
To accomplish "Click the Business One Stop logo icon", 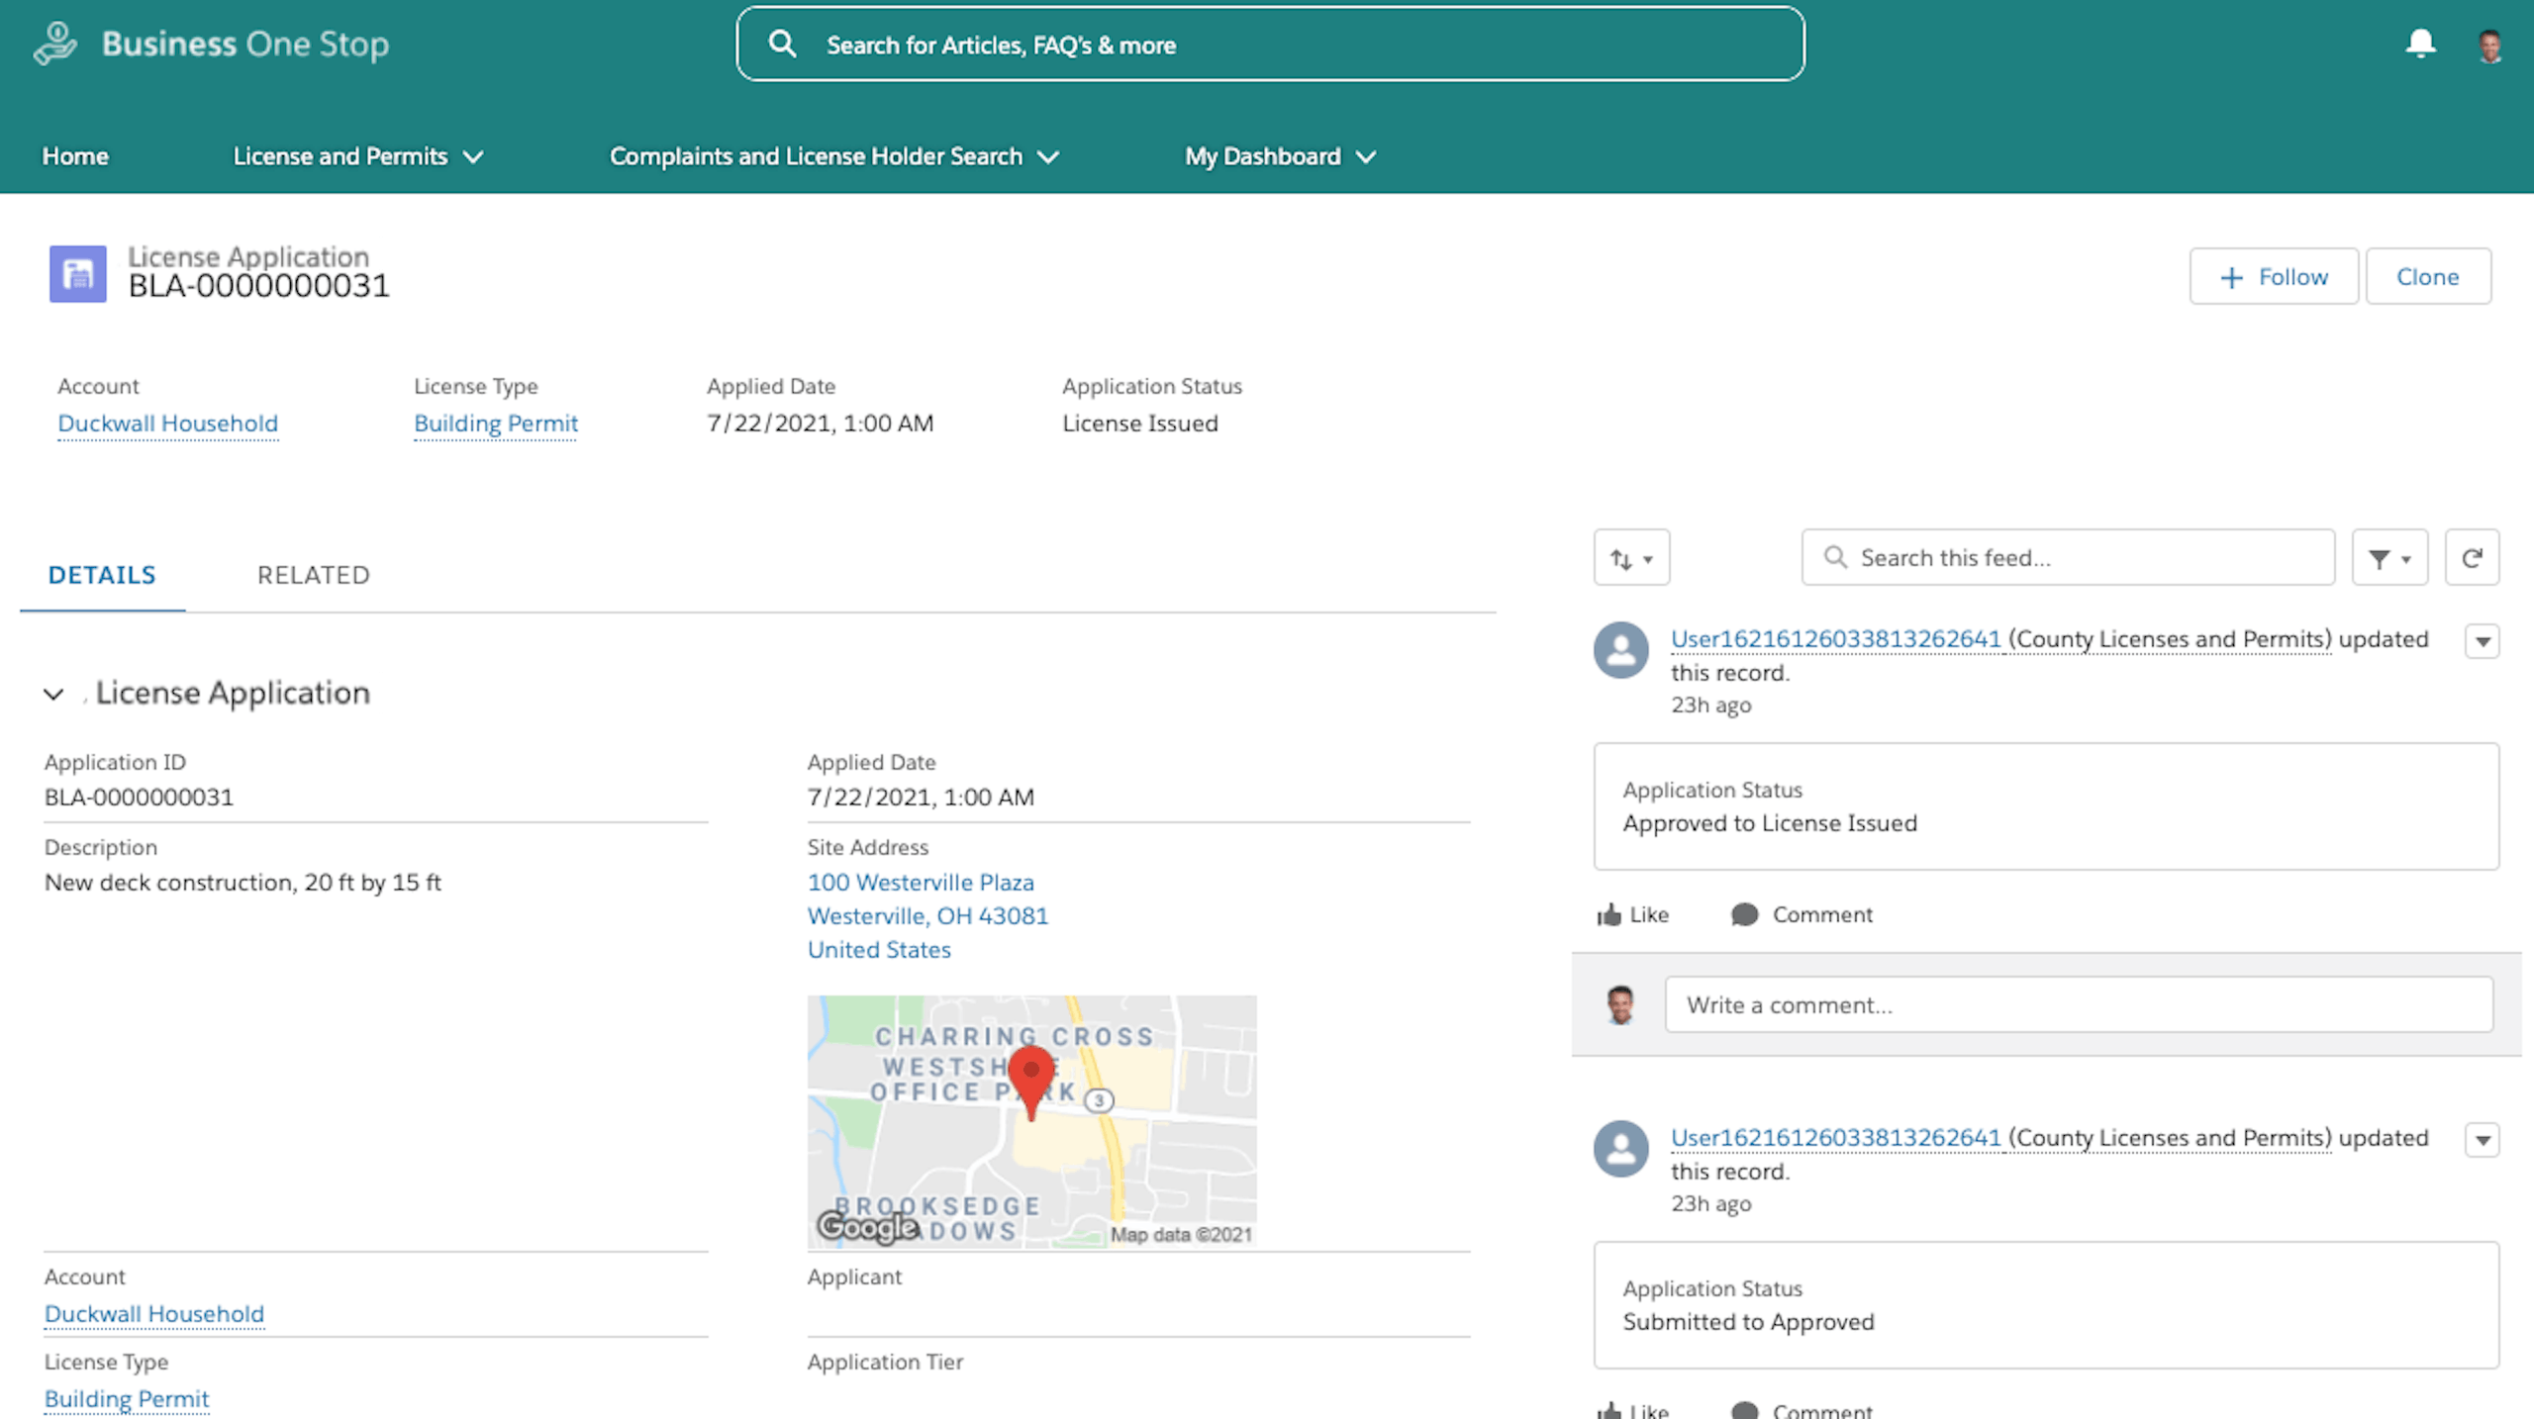I will tap(55, 44).
